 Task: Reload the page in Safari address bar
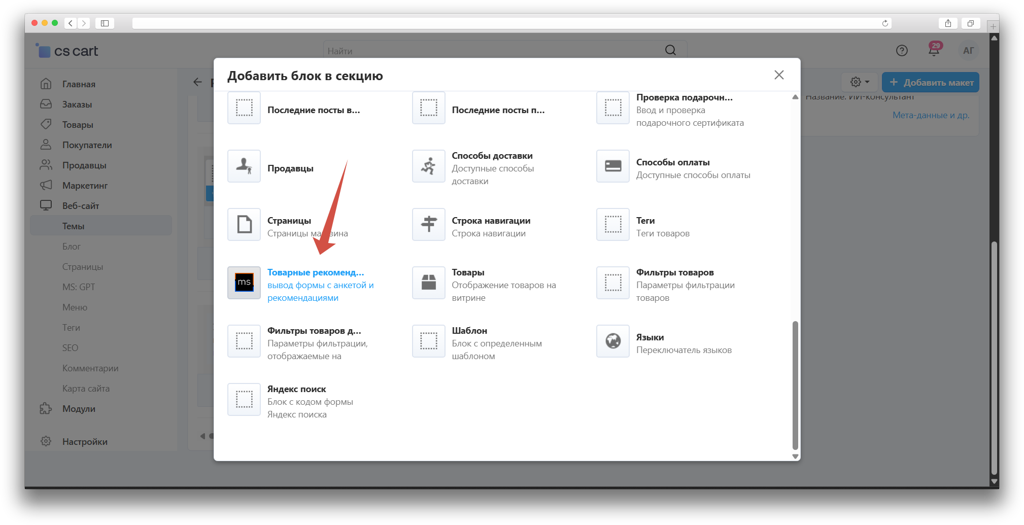(x=885, y=23)
